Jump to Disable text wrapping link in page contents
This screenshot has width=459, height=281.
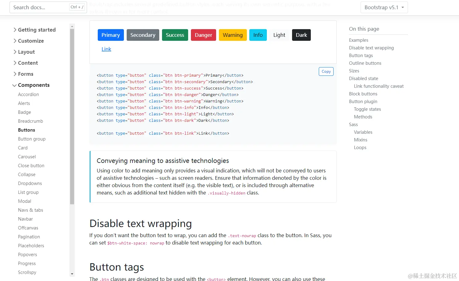click(x=371, y=48)
